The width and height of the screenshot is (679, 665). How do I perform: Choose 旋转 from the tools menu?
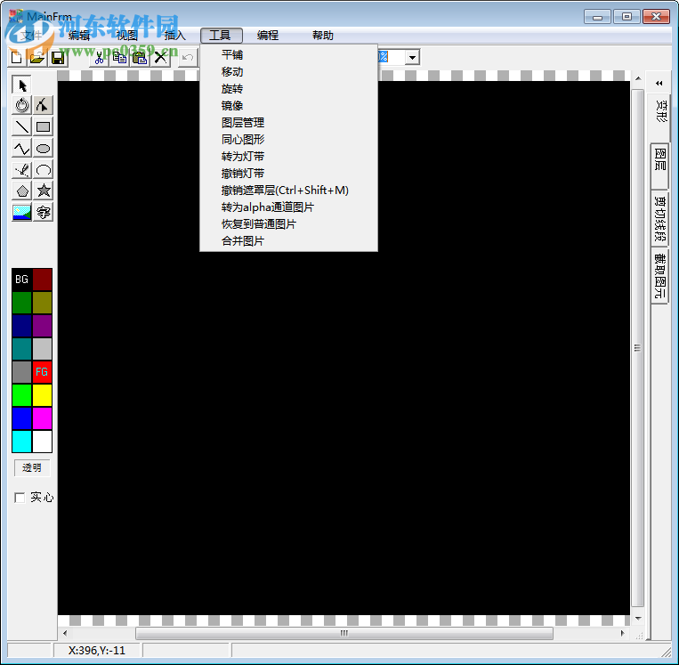[x=288, y=88]
